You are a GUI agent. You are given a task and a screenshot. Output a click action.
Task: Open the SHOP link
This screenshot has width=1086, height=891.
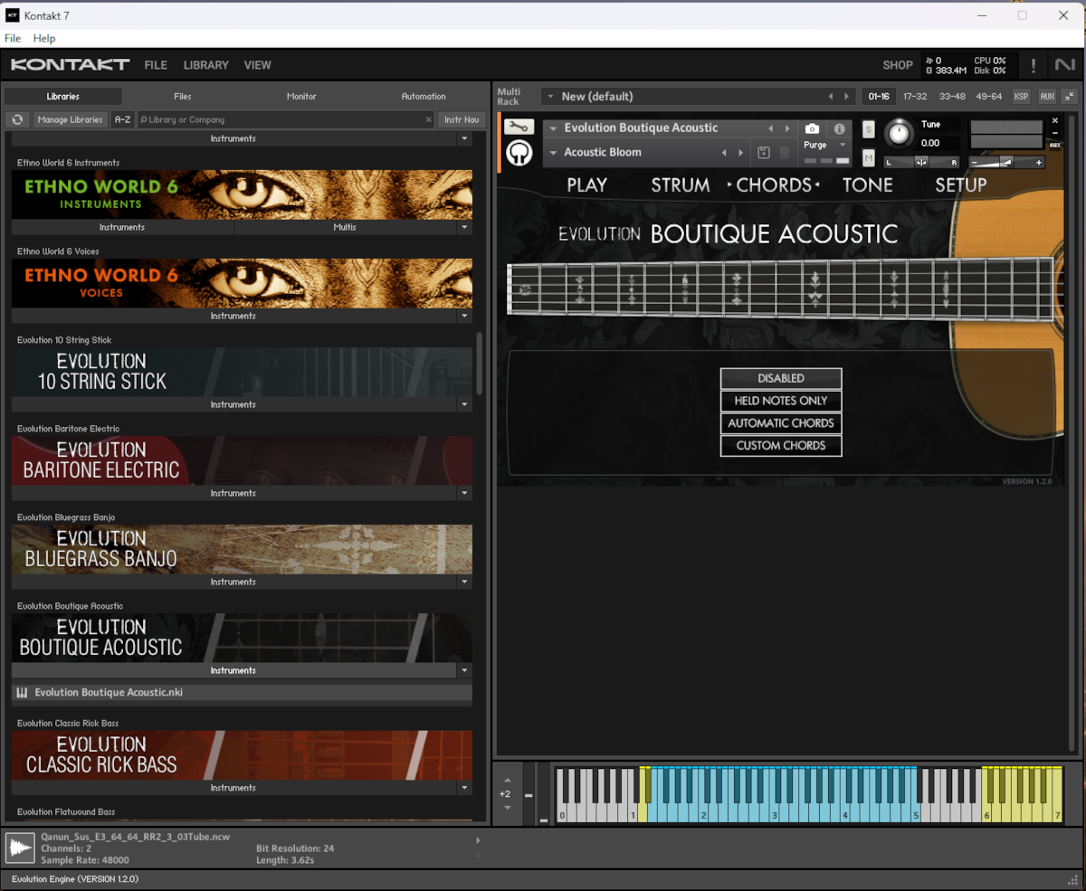898,65
